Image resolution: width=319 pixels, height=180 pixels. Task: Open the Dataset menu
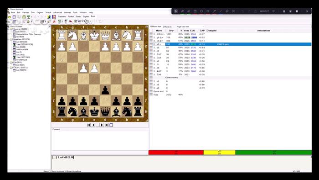26,13
